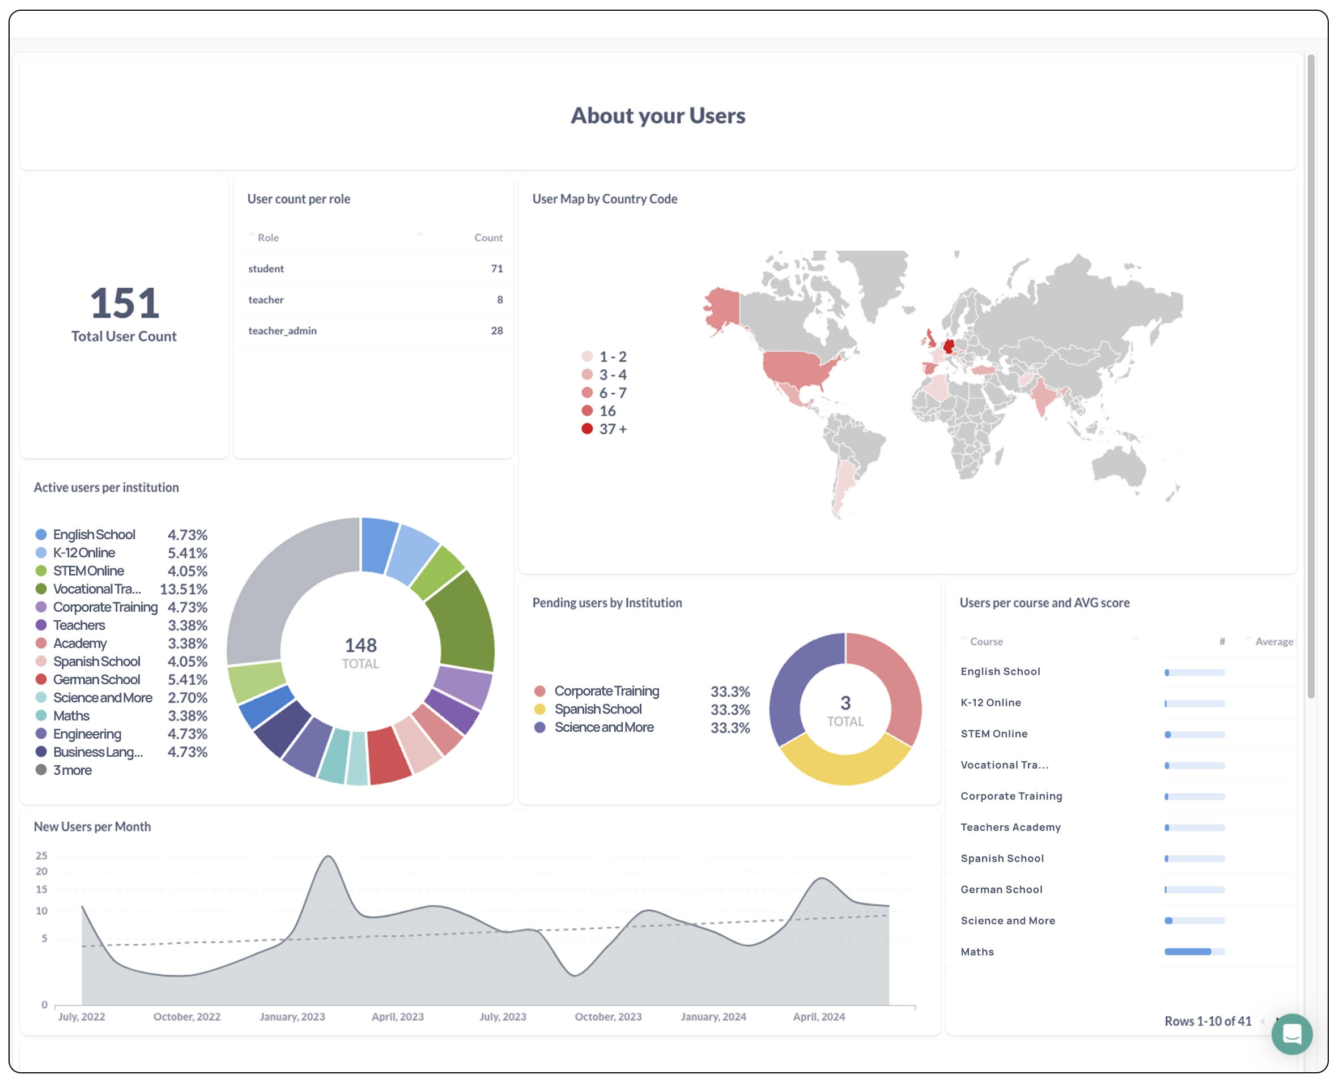Click the yellow Spanish School legend dot
This screenshot has width=1339, height=1083.
tap(541, 709)
